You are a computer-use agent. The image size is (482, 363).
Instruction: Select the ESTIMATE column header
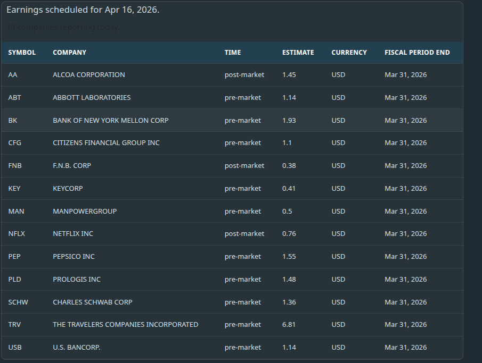pos(298,53)
